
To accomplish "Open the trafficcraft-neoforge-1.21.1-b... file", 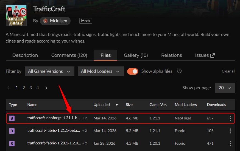I will (54, 118).
